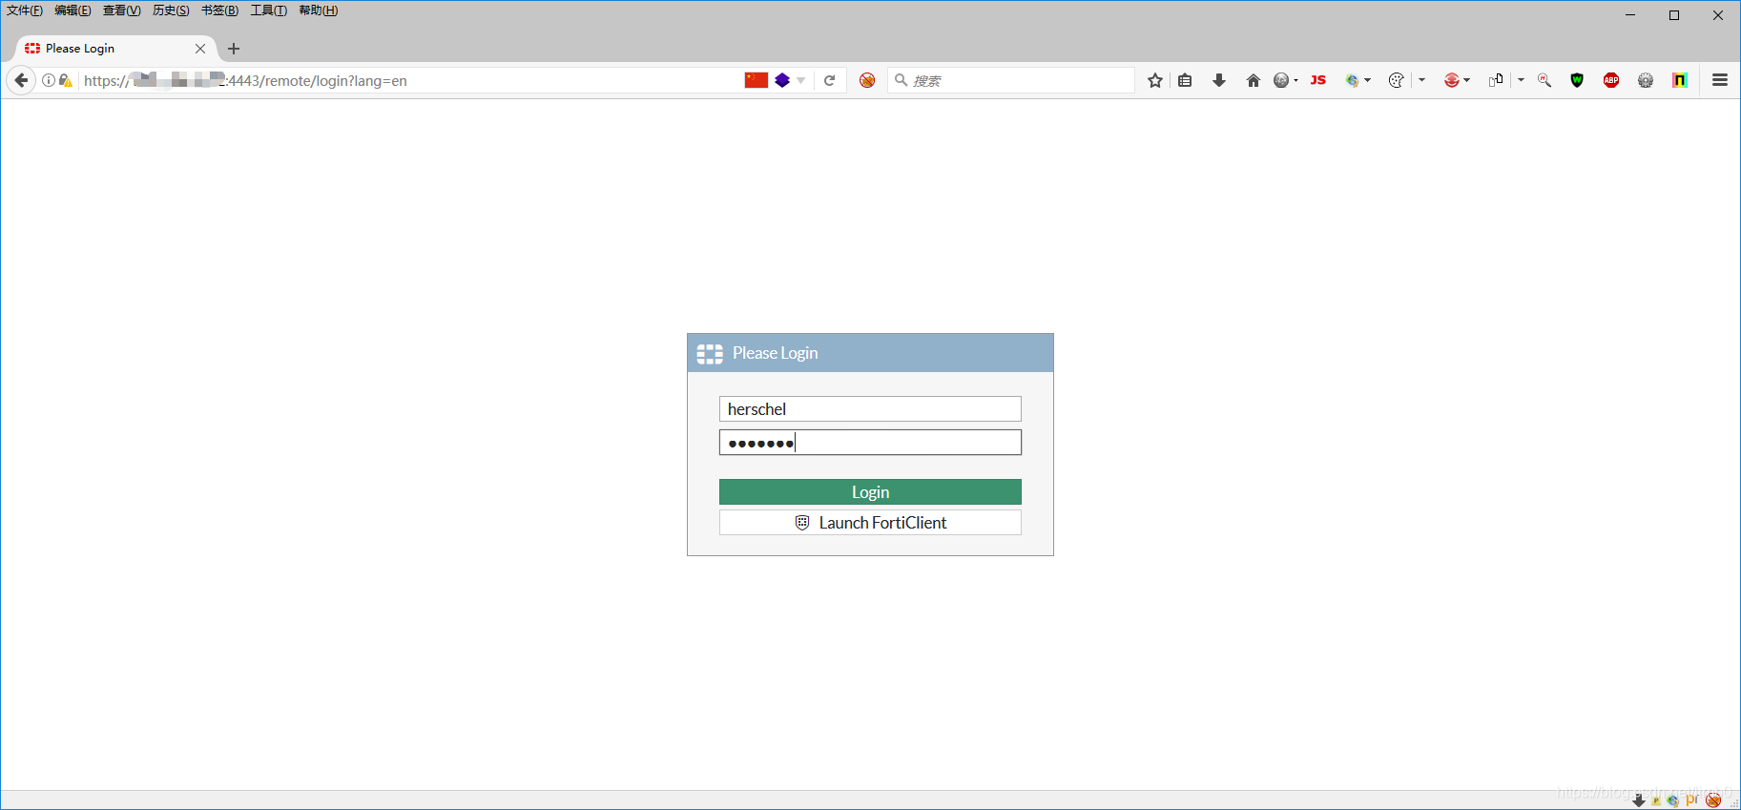The width and height of the screenshot is (1741, 810).
Task: Open the 工具(T) menu
Action: click(269, 10)
